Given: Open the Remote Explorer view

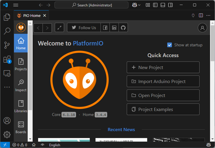Looking at the screenshot, I should click(7, 73).
